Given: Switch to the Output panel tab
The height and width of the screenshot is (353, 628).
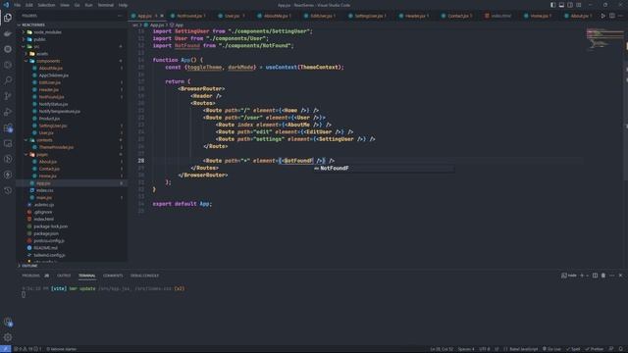Looking at the screenshot, I should pyautogui.click(x=64, y=276).
